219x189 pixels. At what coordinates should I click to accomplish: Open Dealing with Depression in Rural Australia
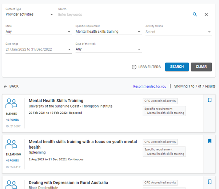point(68,182)
